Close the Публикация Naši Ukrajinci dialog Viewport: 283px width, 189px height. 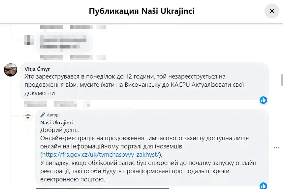(272, 11)
